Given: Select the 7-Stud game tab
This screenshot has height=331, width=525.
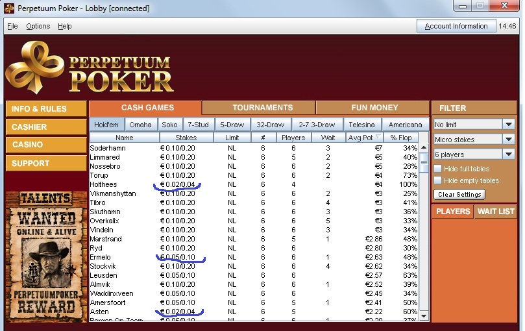Looking at the screenshot, I should tap(198, 125).
